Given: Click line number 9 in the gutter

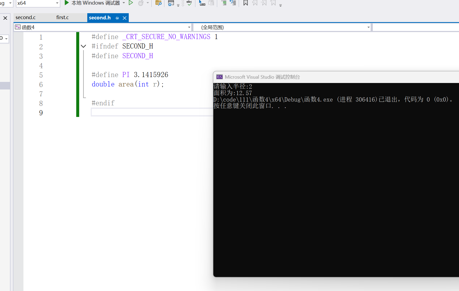Looking at the screenshot, I should click(x=41, y=113).
